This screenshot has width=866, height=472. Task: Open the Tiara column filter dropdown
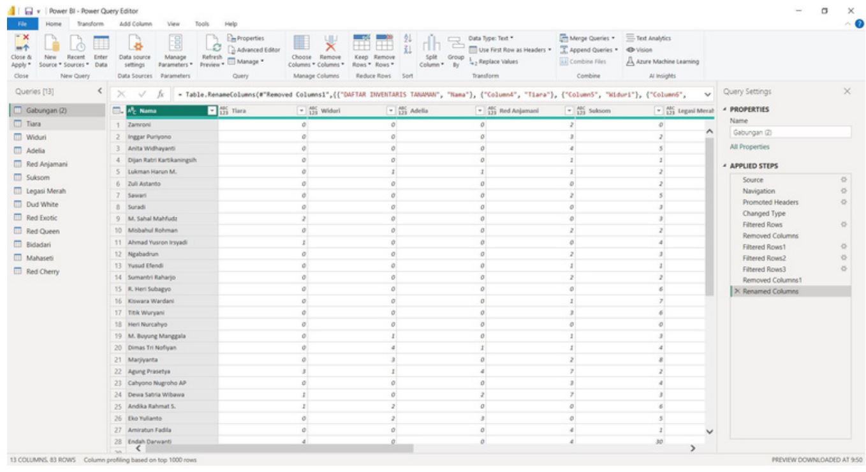pyautogui.click(x=302, y=110)
